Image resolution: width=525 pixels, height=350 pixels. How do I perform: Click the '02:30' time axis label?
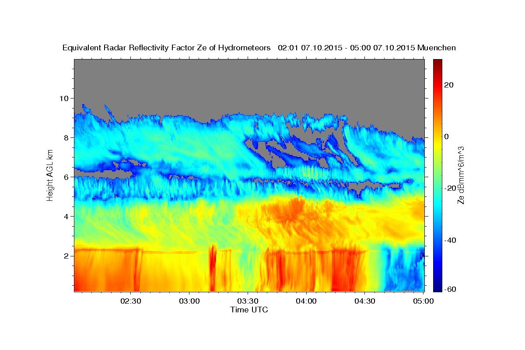click(x=131, y=301)
